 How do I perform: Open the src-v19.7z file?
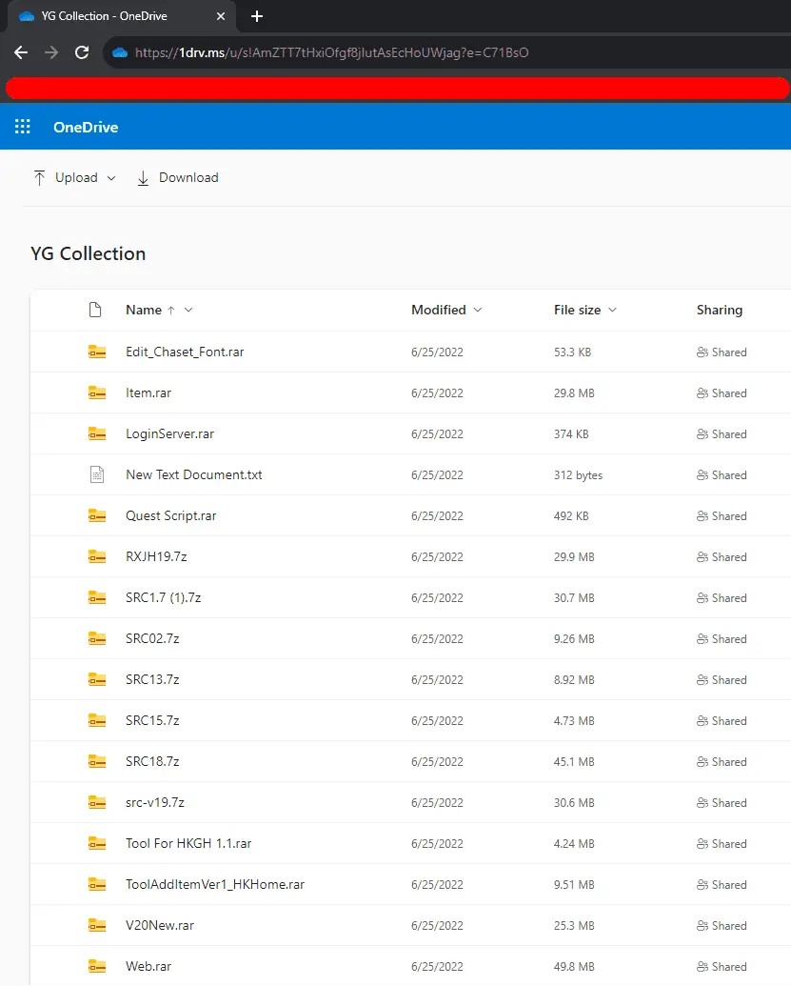coord(154,802)
